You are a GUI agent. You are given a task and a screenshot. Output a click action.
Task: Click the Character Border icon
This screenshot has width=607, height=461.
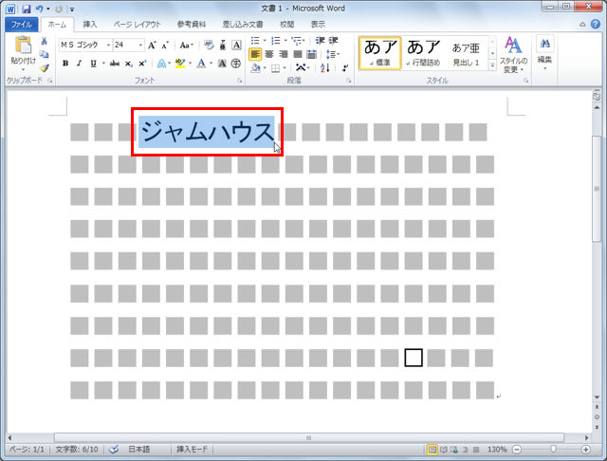[236, 46]
